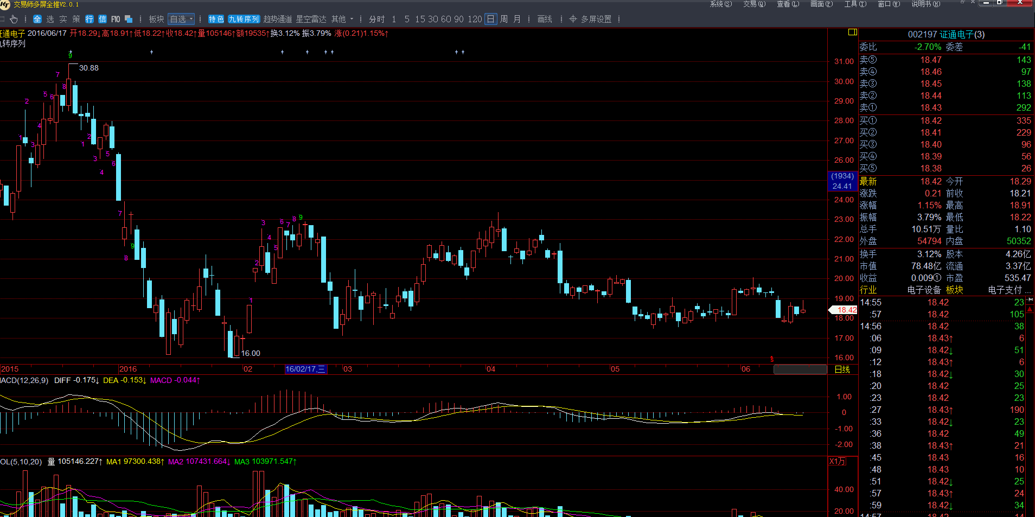Open the 日线 period selector
Screen dimensions: 1035x517
842,369
